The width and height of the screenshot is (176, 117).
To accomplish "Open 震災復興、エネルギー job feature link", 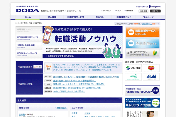I will click(x=86, y=77).
